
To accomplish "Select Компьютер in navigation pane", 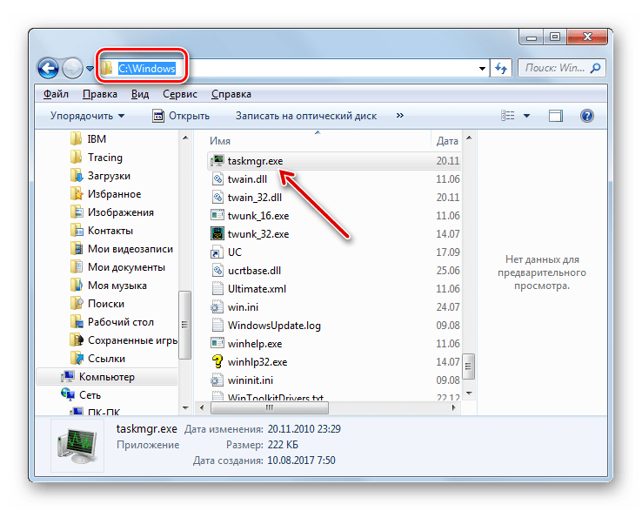I will coord(107,377).
